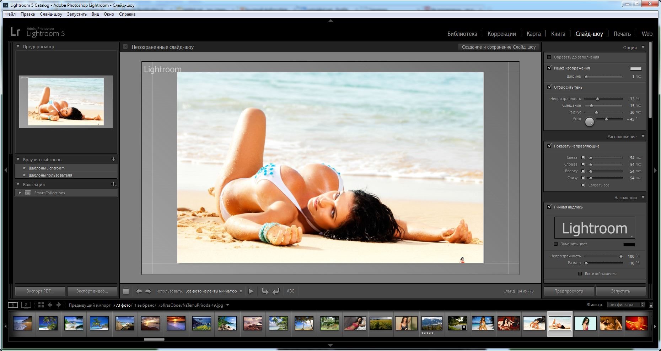This screenshot has height=351, width=661.
Task: Adjust shadow Непрозрачность slider
Action: coord(597,99)
